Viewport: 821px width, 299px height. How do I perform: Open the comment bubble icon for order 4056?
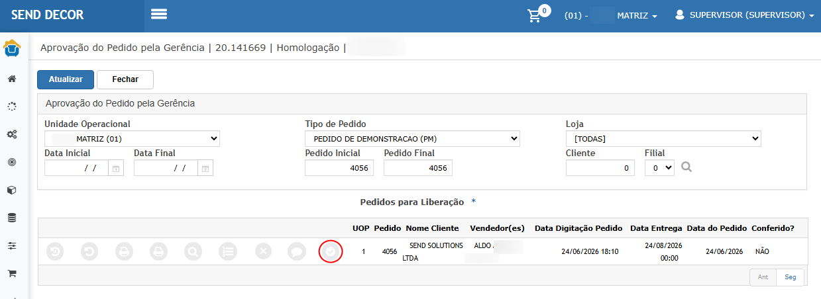tap(296, 251)
